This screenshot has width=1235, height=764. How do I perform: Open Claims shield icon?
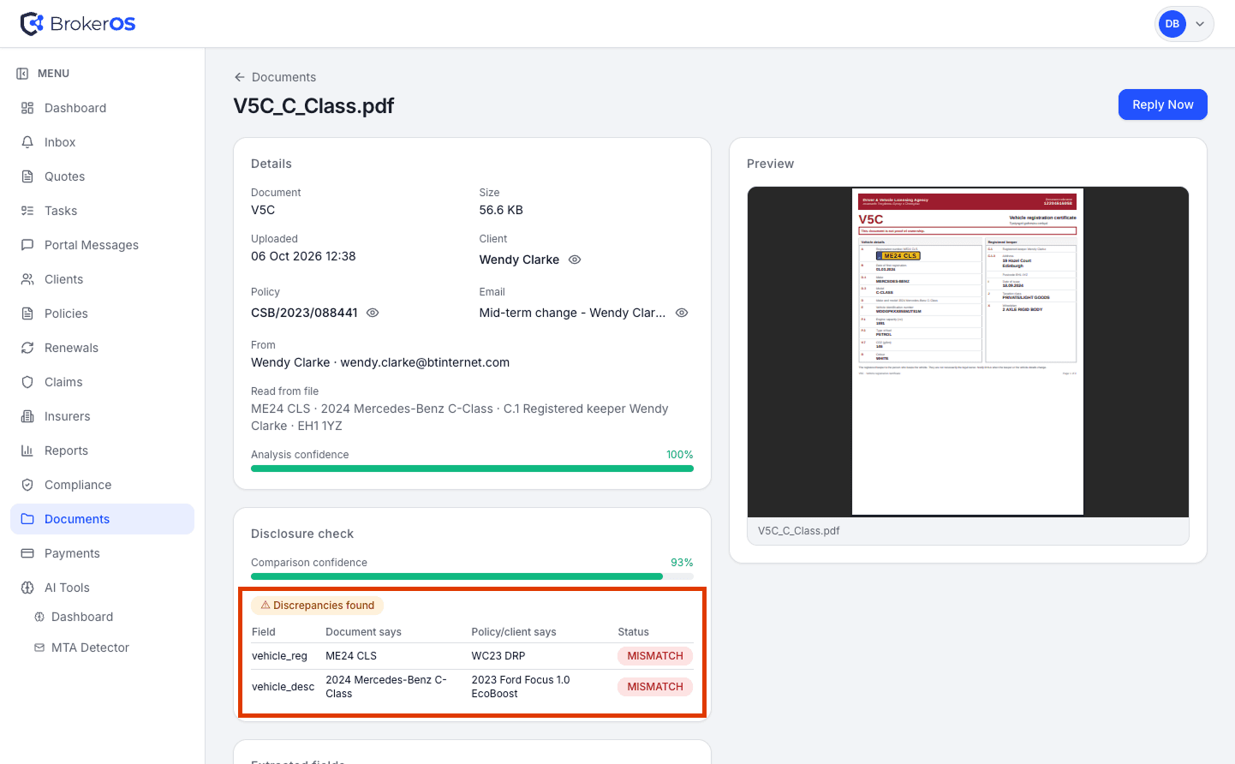[27, 382]
